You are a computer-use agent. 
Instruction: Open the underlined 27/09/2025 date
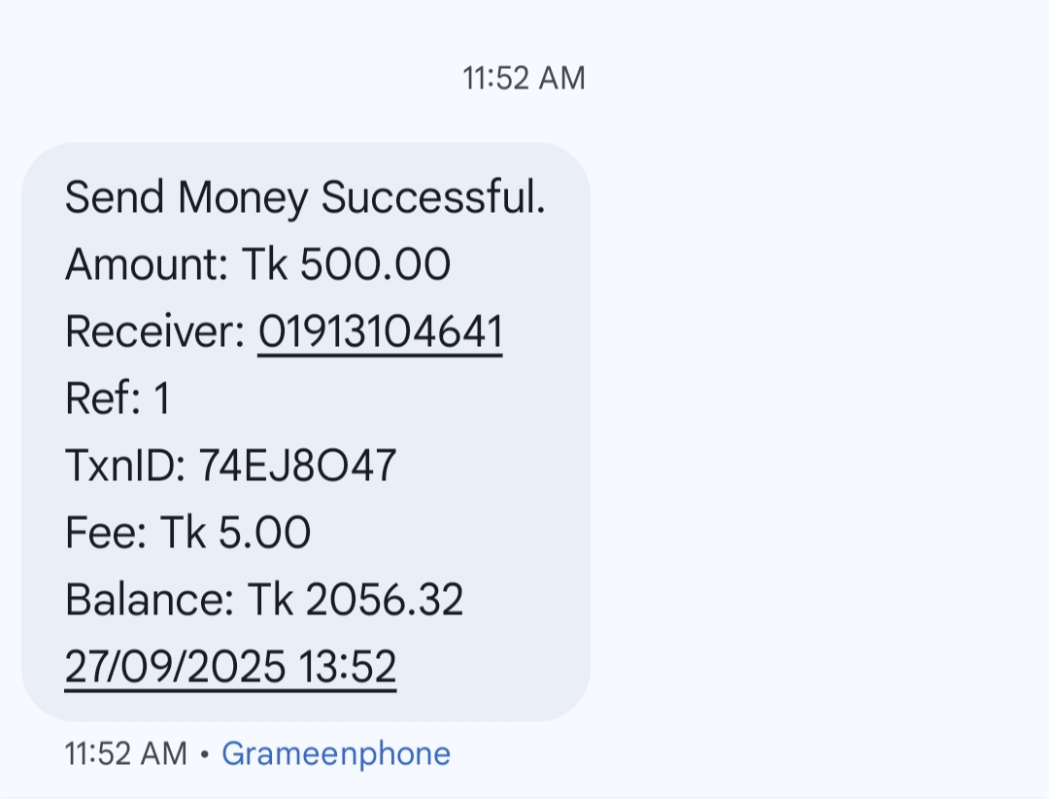[x=176, y=668]
